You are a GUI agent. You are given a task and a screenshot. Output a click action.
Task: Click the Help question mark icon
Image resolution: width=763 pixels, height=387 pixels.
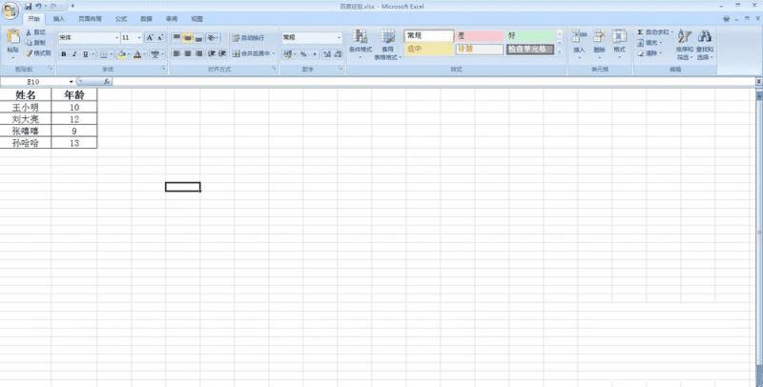click(727, 19)
